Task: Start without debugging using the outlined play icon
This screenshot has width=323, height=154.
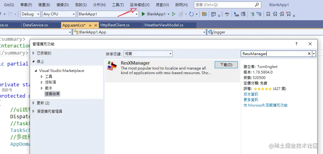Action: click(x=174, y=14)
